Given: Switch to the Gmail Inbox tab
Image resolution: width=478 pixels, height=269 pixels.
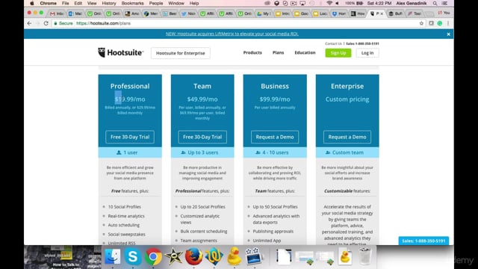Looking at the screenshot, I should (x=57, y=13).
